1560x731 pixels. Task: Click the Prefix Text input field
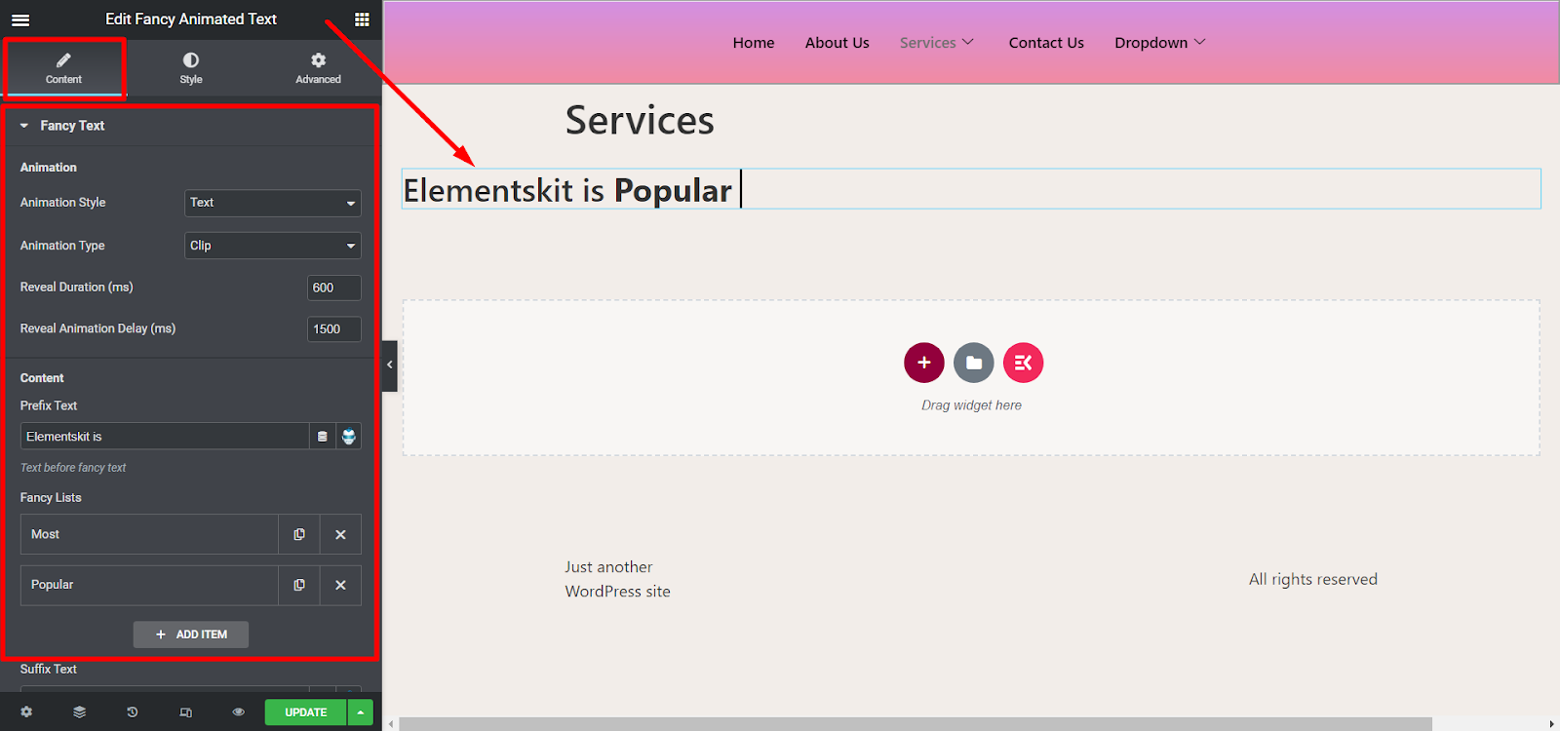[x=165, y=437]
